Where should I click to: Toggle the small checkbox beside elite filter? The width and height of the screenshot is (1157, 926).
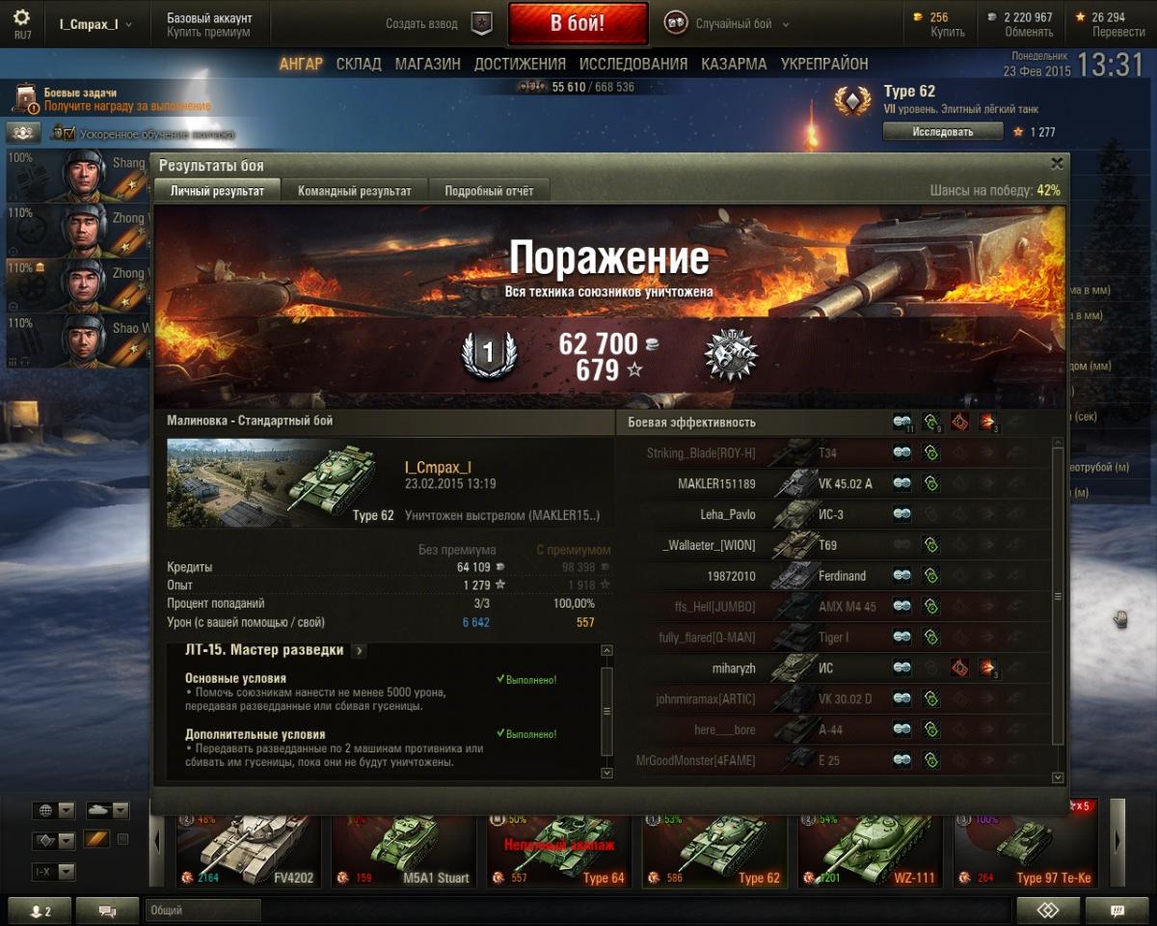tap(122, 839)
